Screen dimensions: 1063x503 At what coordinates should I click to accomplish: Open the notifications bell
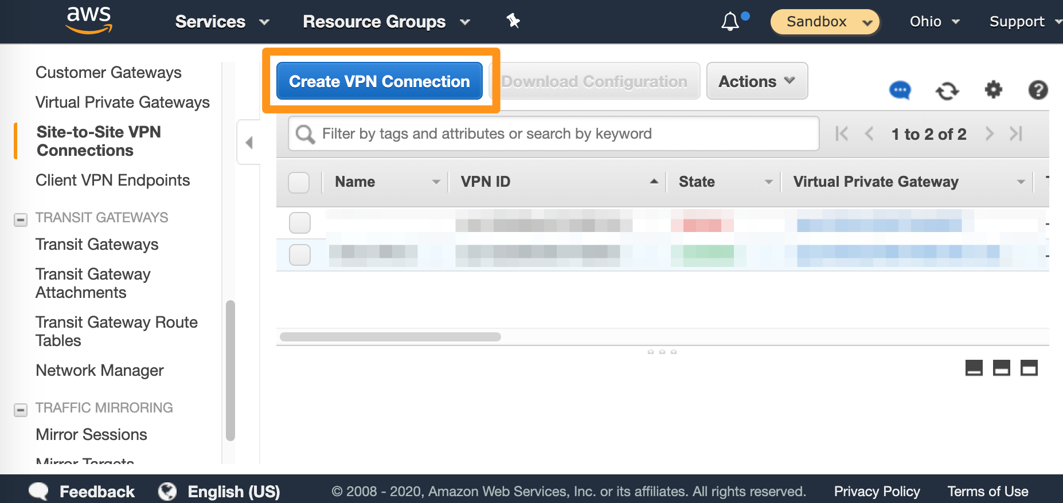pyautogui.click(x=730, y=22)
